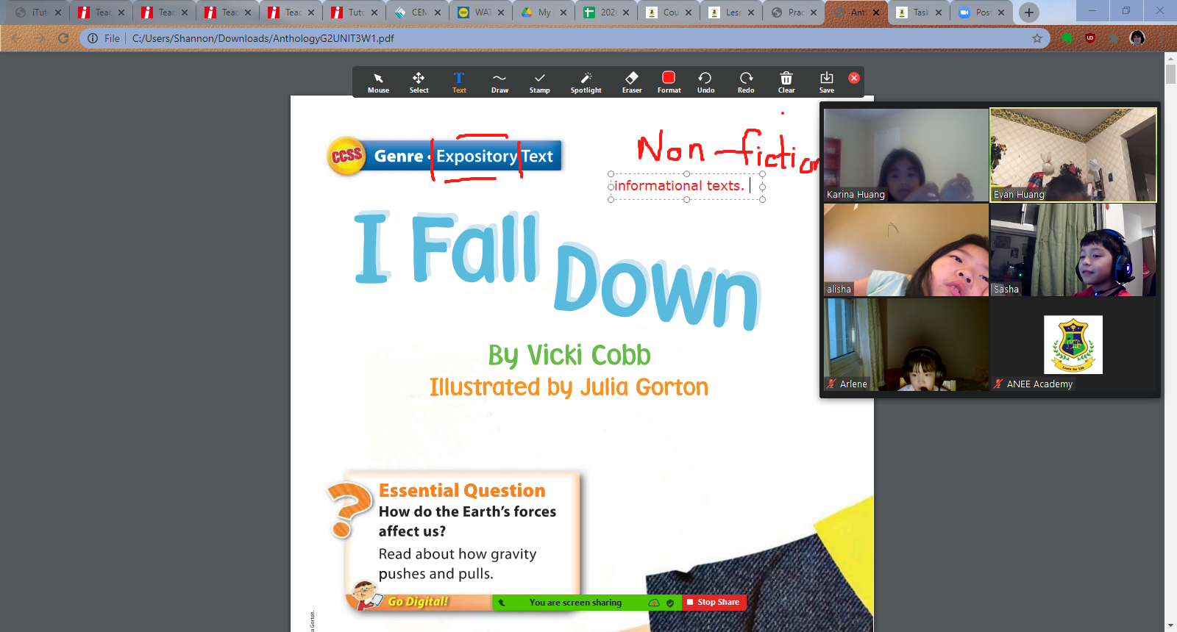The image size is (1177, 632).
Task: Clear annotations with the trash icon
Action: 786,82
